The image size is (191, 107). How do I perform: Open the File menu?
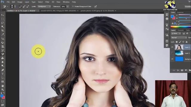click(x=8, y=2)
